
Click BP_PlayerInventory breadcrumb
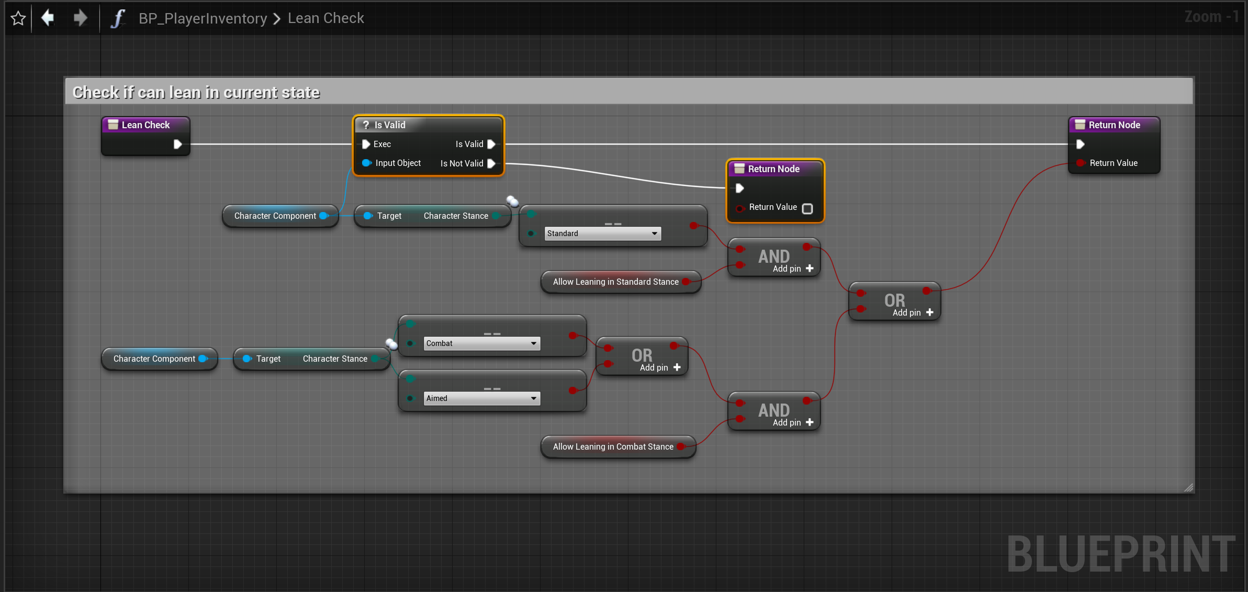[203, 18]
